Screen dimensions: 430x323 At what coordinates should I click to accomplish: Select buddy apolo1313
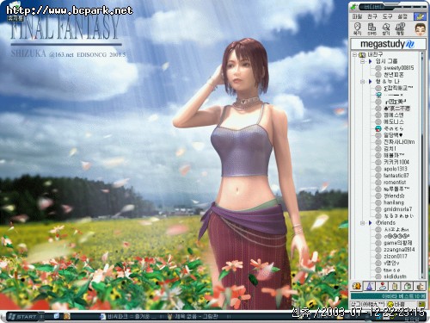(x=396, y=169)
